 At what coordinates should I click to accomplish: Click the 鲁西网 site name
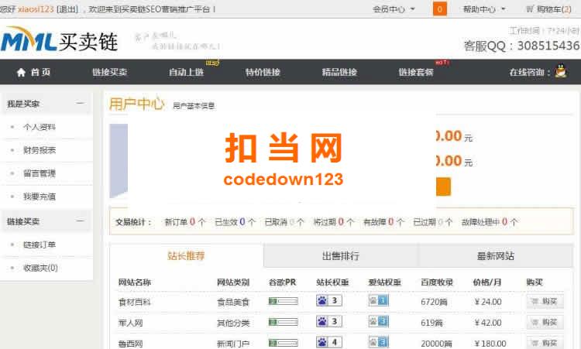coord(130,344)
